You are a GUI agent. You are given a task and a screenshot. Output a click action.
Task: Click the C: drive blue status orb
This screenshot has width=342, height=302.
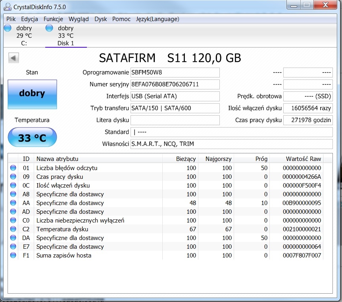point(8,28)
